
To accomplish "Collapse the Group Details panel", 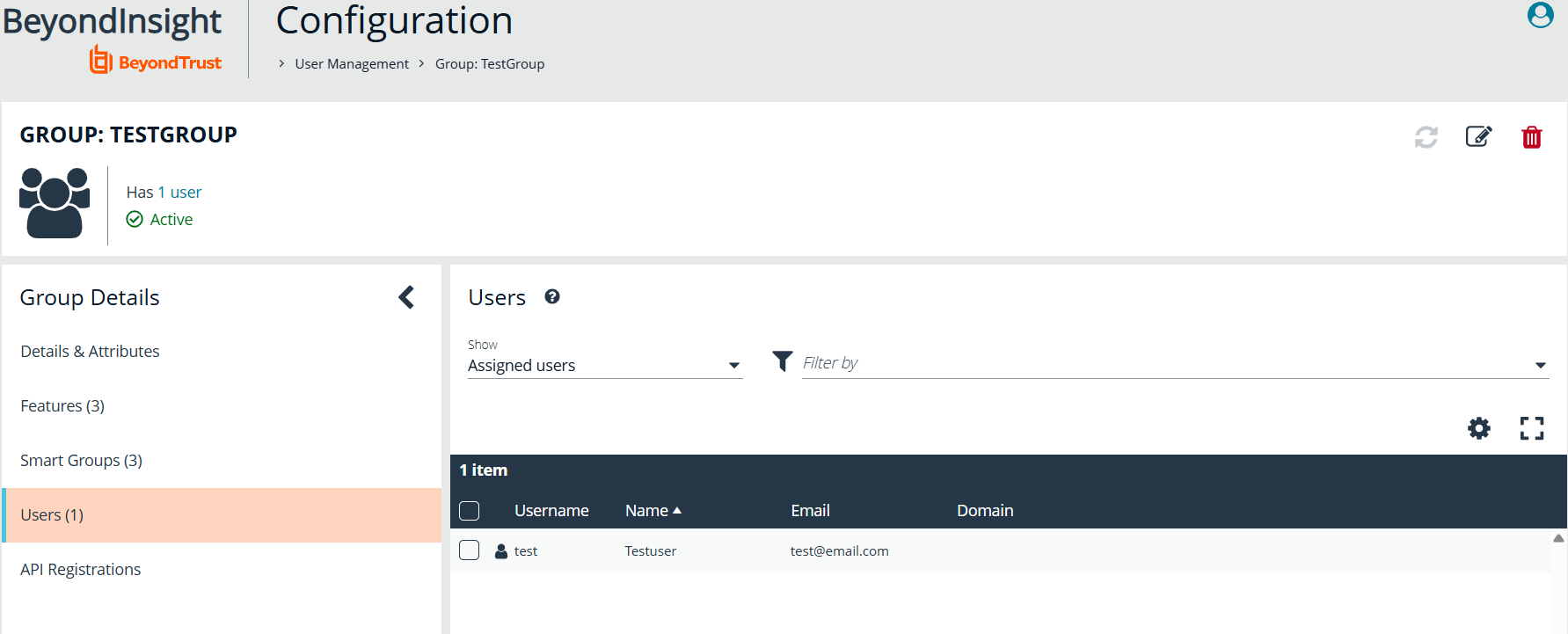I will pyautogui.click(x=406, y=297).
